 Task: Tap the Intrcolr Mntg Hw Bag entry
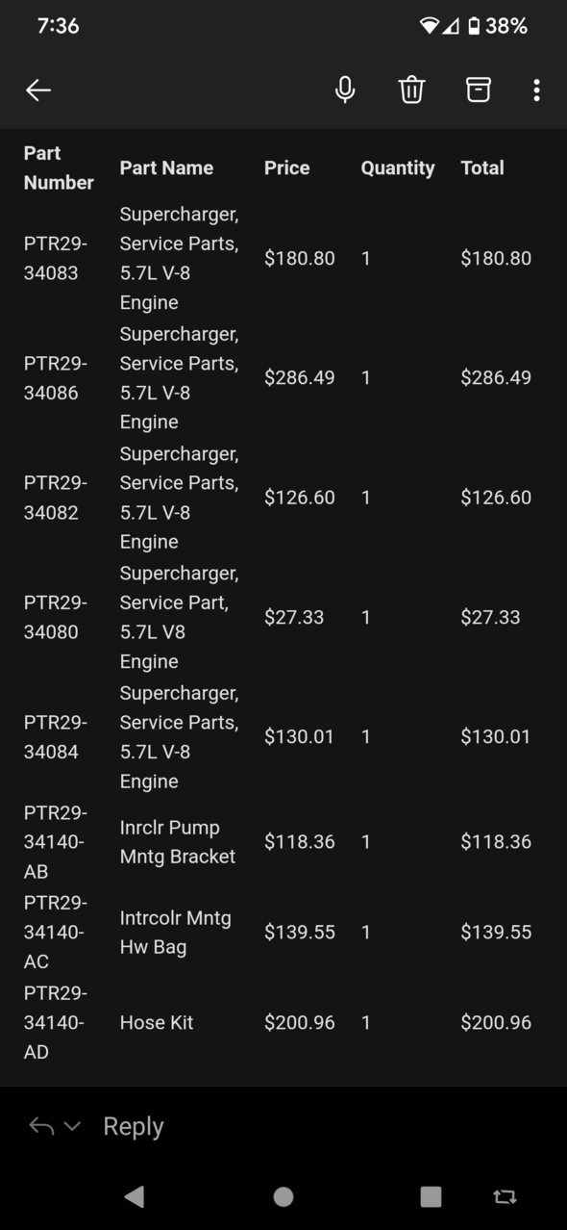[x=176, y=932]
